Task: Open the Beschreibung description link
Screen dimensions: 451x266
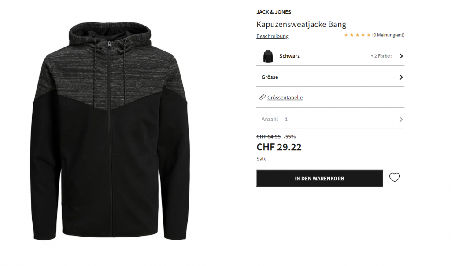Action: (x=272, y=36)
